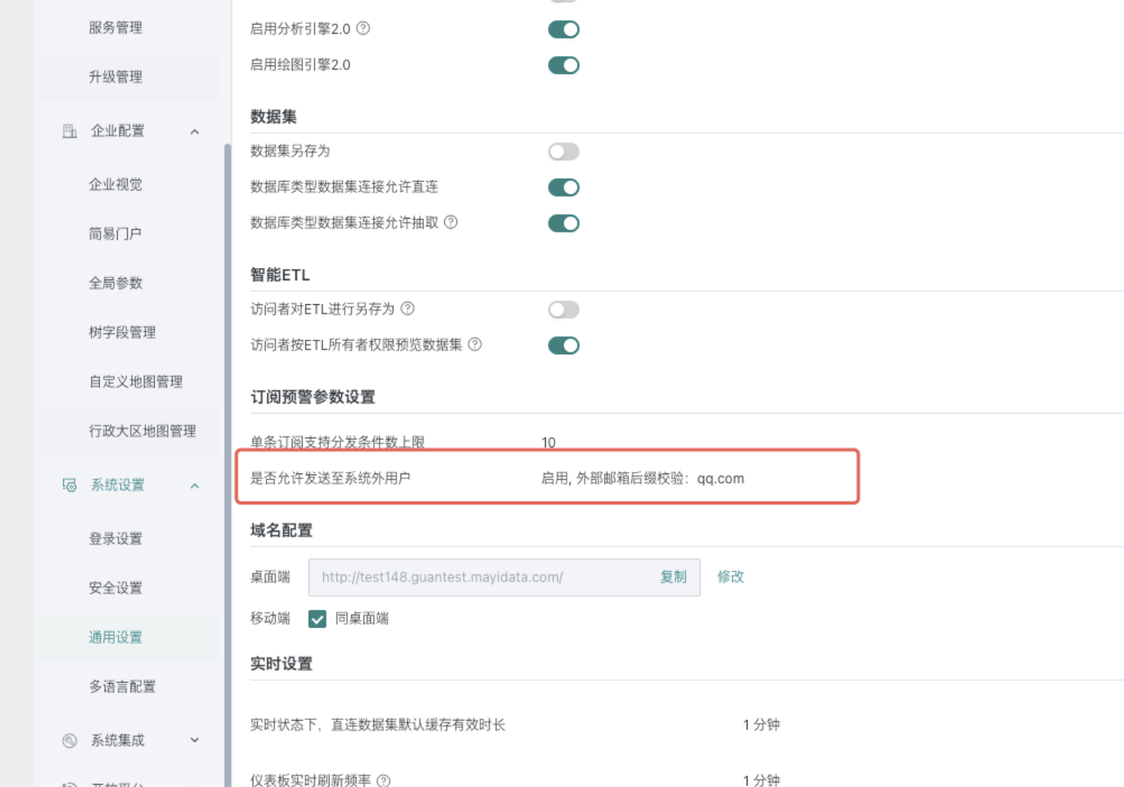Expand the 系统集成 section
Screen dimensions: 1124x787
pos(194,740)
